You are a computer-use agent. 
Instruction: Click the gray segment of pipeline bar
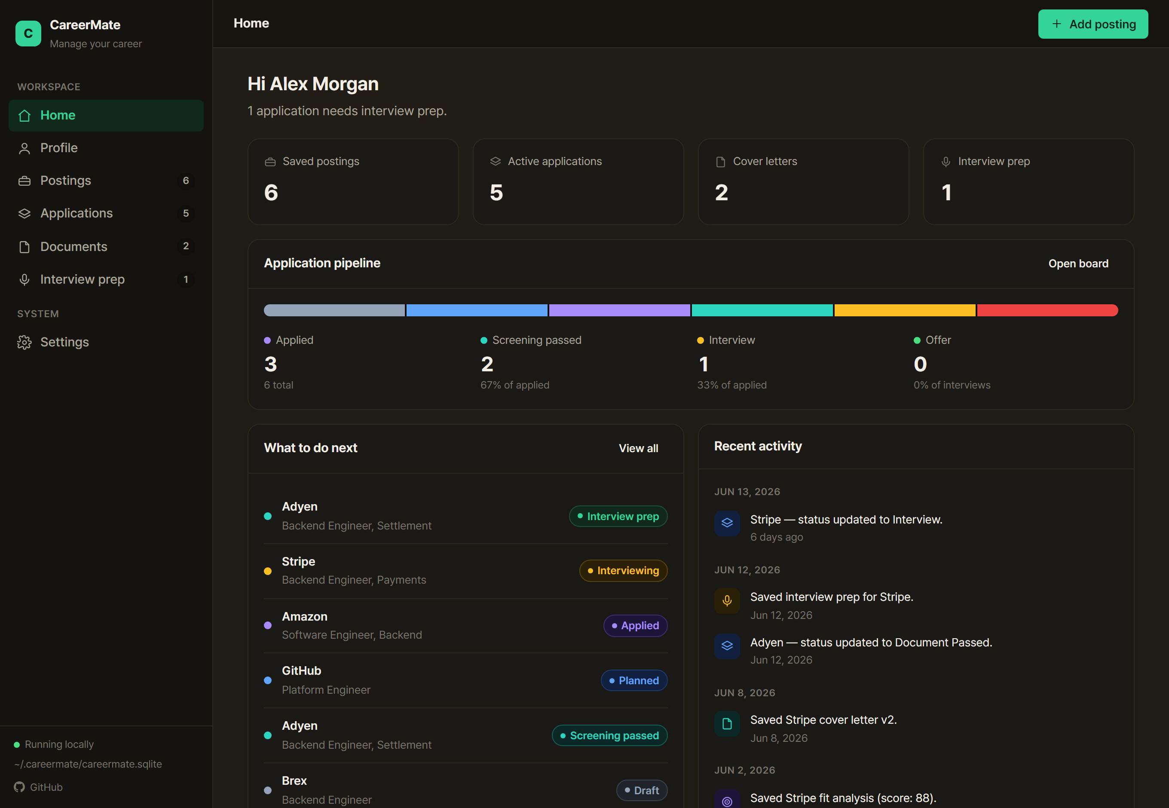pyautogui.click(x=334, y=310)
